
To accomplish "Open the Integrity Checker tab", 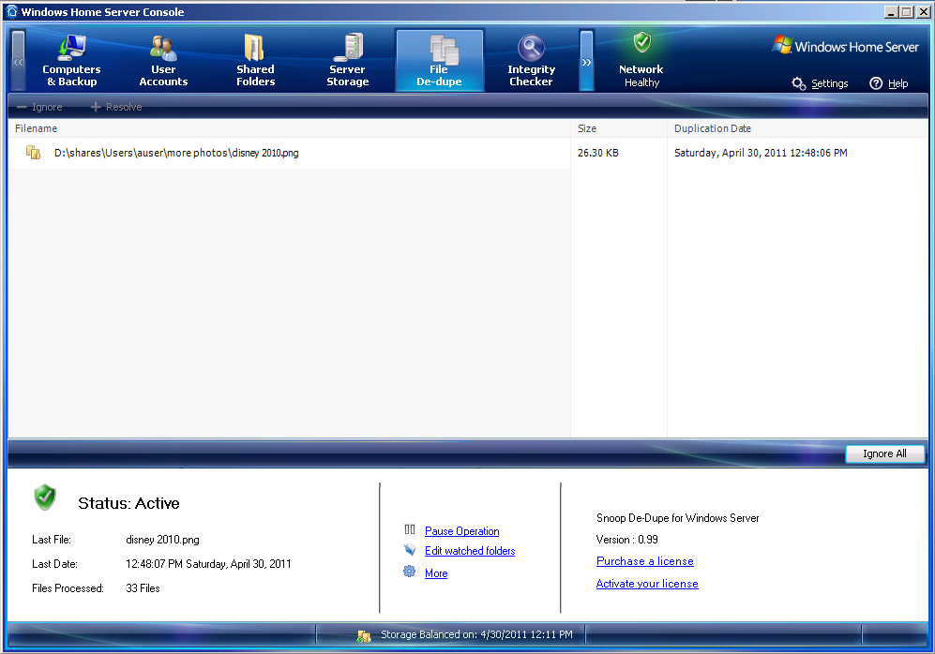I will [532, 60].
